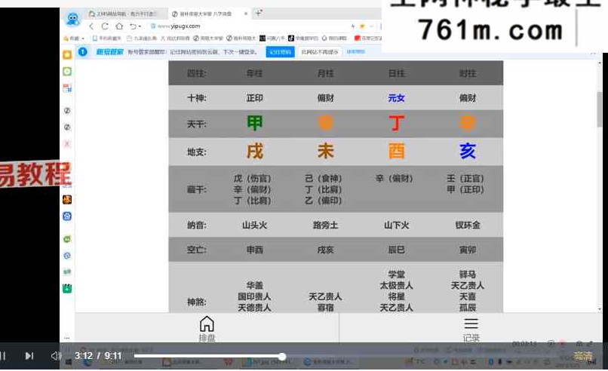This screenshot has width=608, height=371.
Task: Open the green notepad sidebar icon at bottom
Action: click(x=67, y=288)
